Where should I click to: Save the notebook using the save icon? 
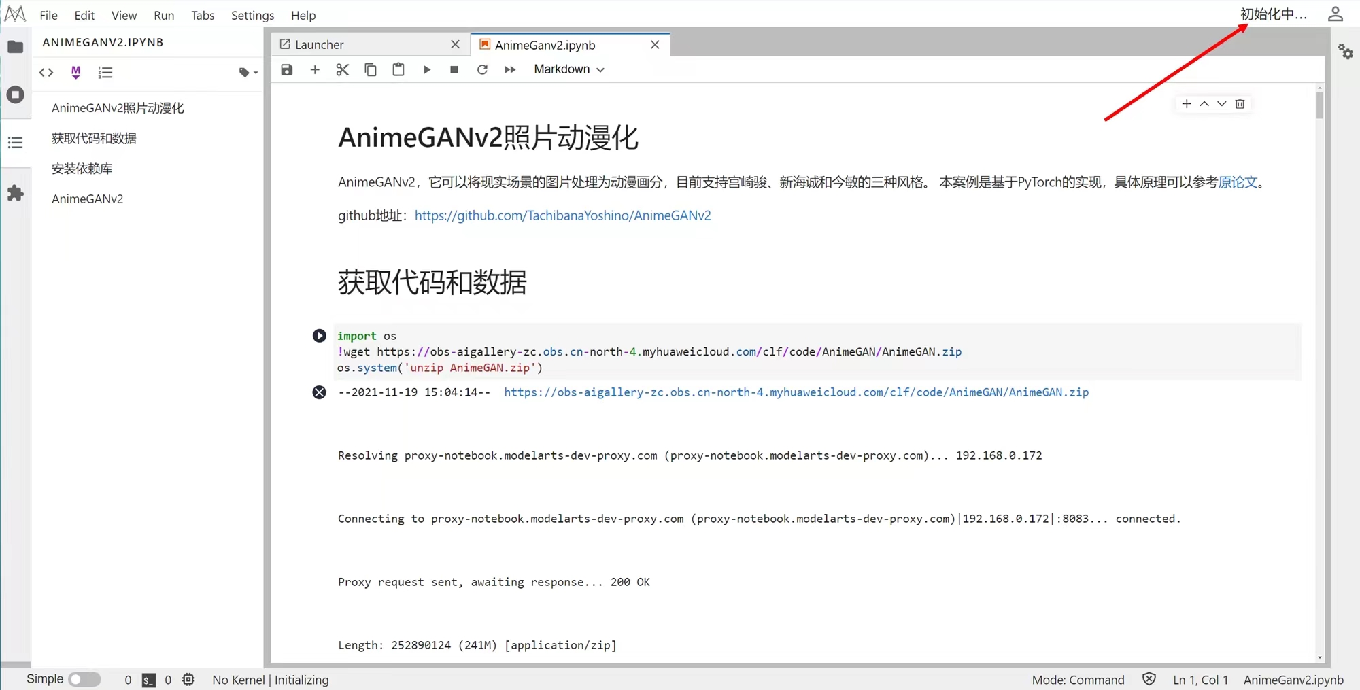(x=286, y=69)
